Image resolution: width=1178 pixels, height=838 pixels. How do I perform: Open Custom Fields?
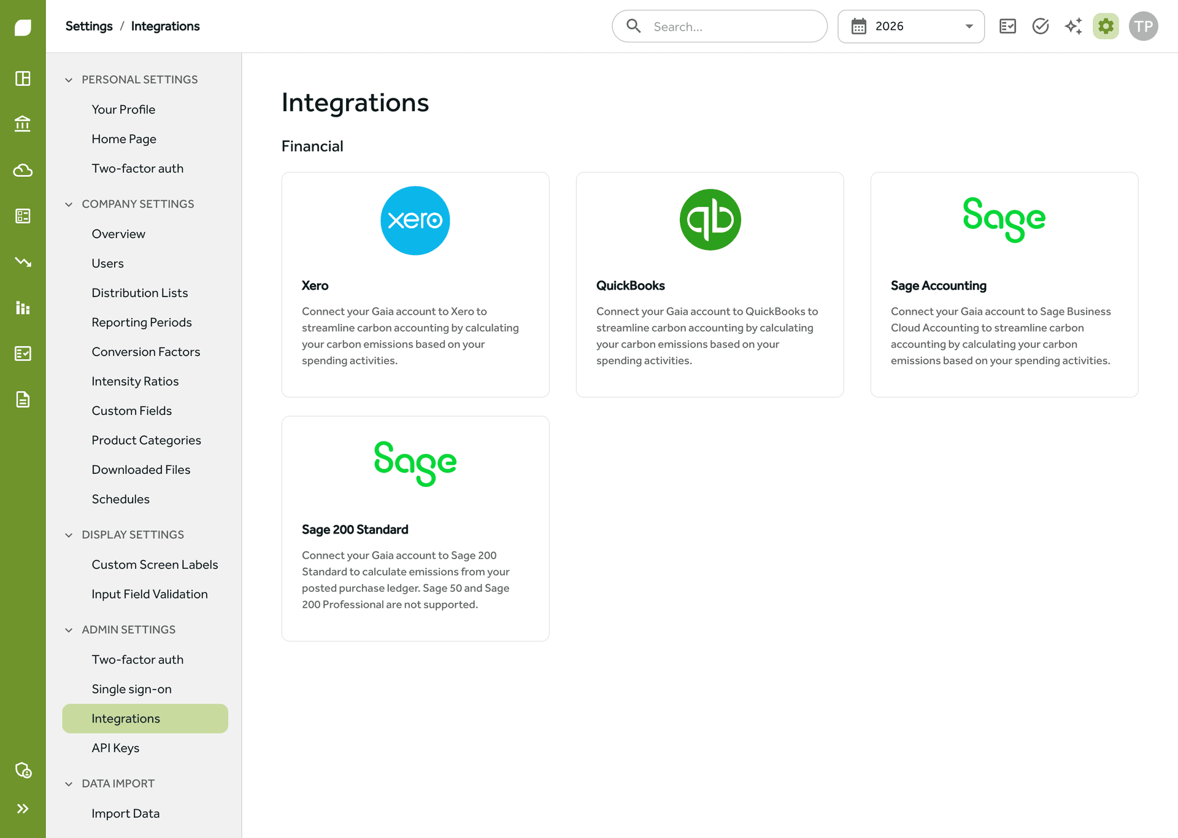point(131,411)
